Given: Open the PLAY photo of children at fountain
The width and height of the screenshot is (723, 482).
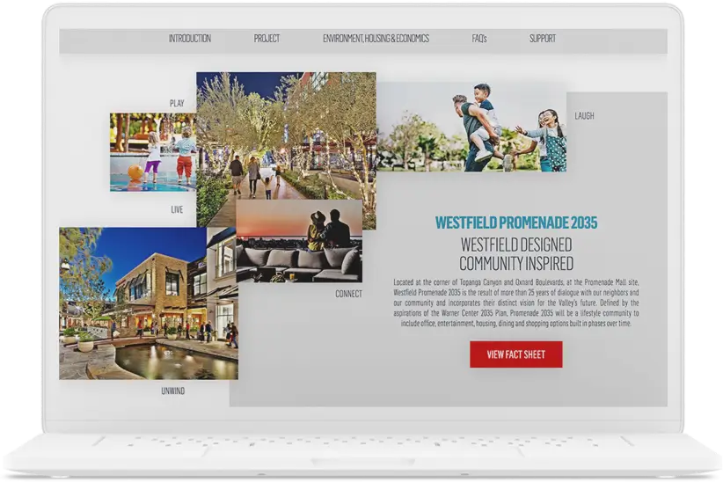Looking at the screenshot, I should [x=153, y=152].
